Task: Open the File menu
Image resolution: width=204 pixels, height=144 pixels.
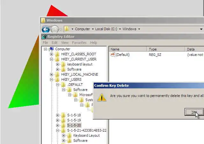Action: coord(45,43)
